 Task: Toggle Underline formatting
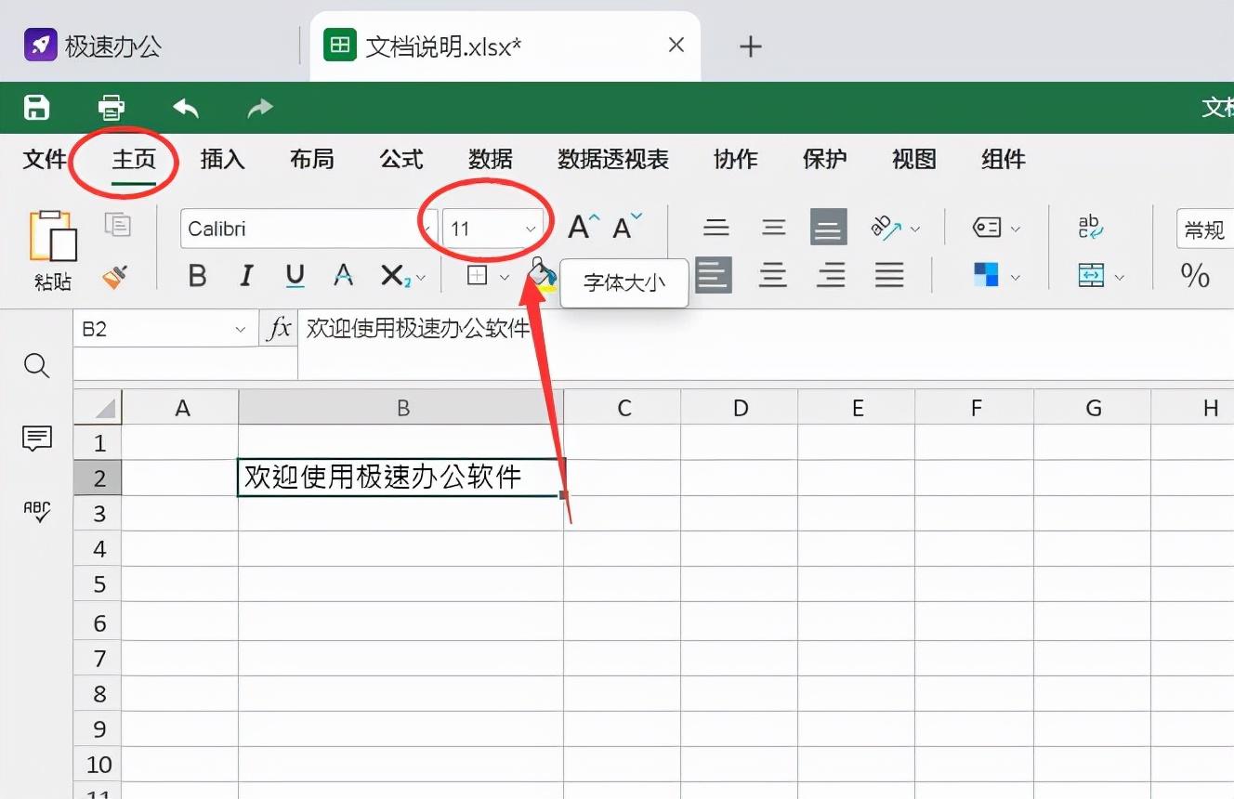pyautogui.click(x=295, y=276)
